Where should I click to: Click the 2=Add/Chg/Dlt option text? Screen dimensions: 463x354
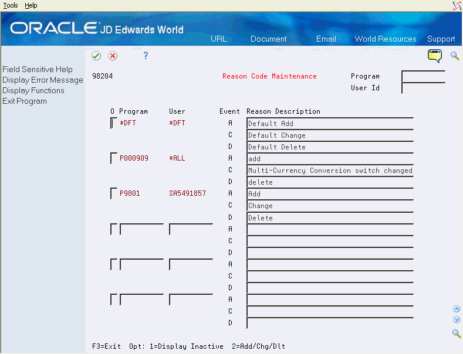pos(258,346)
